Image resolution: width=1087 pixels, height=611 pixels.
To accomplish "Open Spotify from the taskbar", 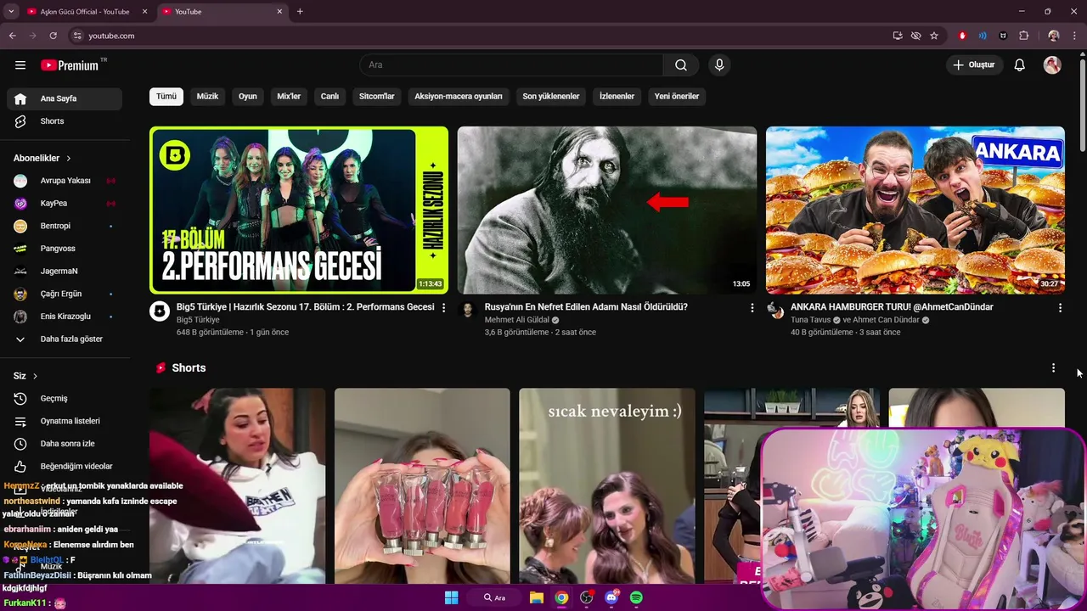I will point(636,597).
